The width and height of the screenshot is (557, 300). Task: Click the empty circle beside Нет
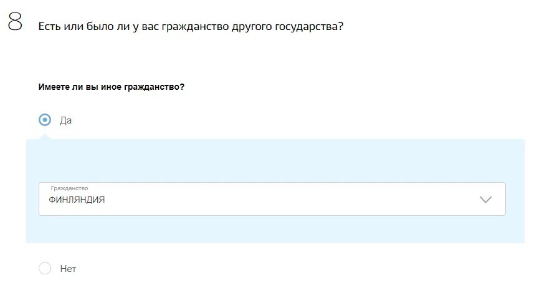(45, 268)
